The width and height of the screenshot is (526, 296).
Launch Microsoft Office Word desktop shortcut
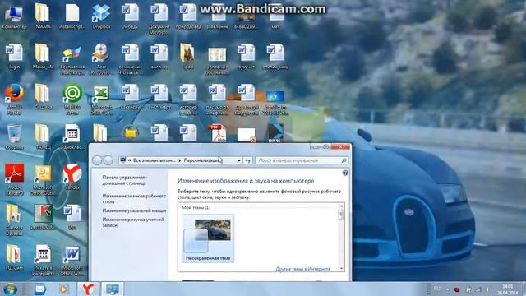72,260
